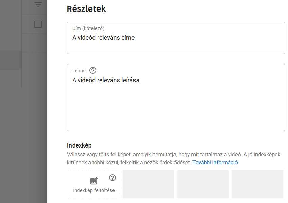Screen dimensions: 288x203
Task: Click the Indexkép section heading
Action: pos(79,145)
